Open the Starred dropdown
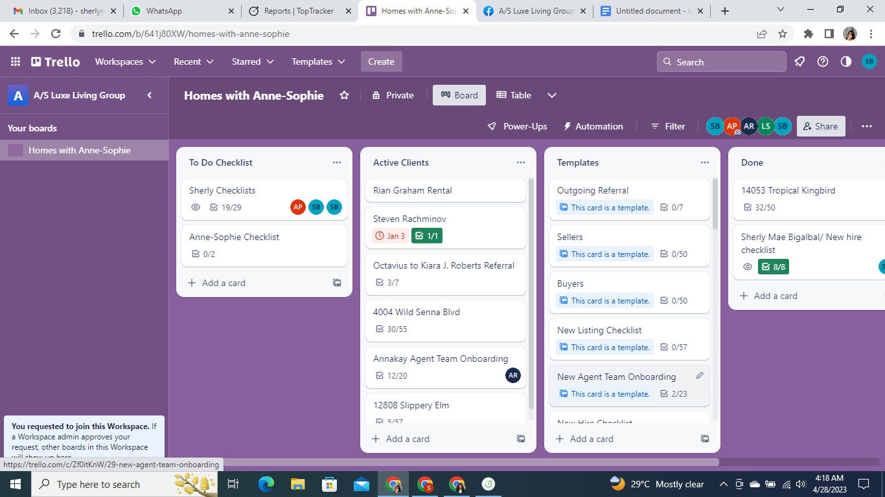Screen dimensions: 885x497 point(253,61)
